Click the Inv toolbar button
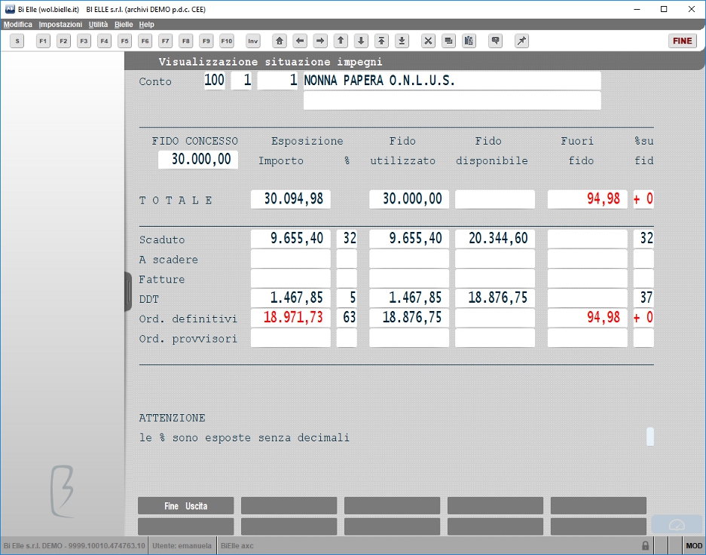Screen dimensions: 706x555 (x=253, y=41)
